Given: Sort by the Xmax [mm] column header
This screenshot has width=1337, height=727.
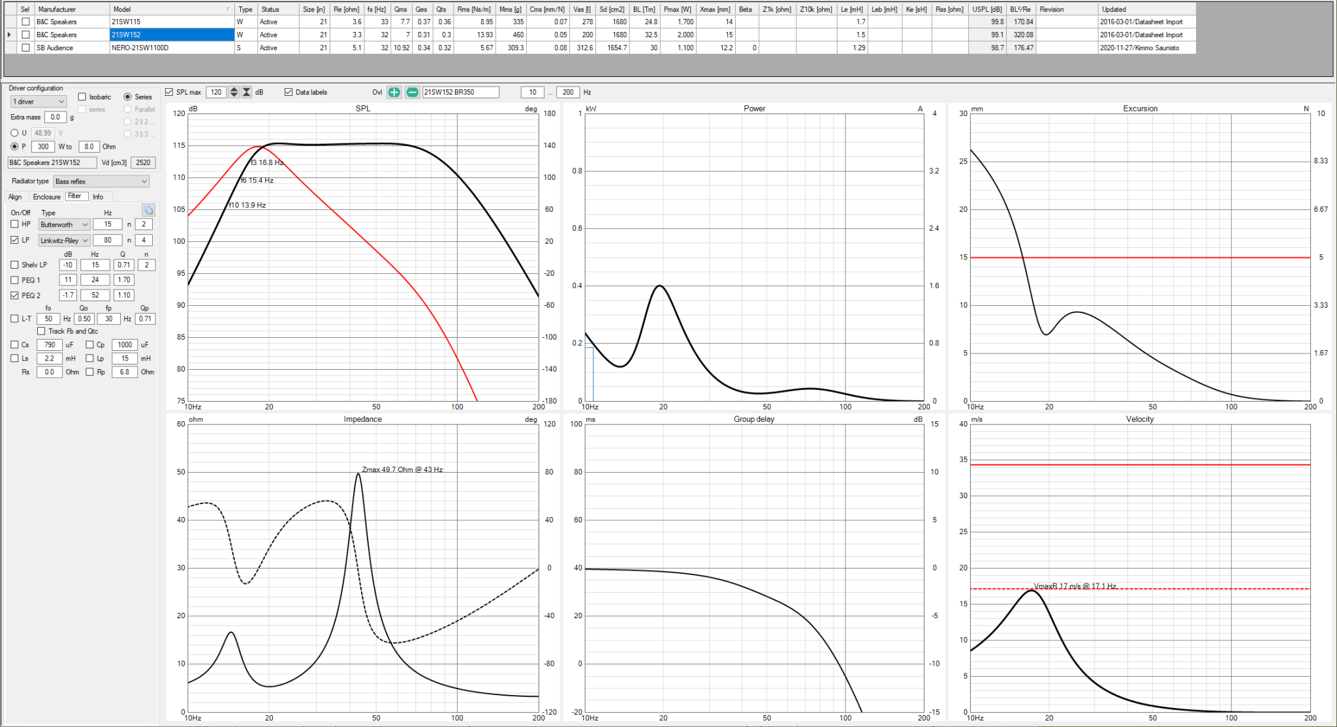Looking at the screenshot, I should click(715, 9).
